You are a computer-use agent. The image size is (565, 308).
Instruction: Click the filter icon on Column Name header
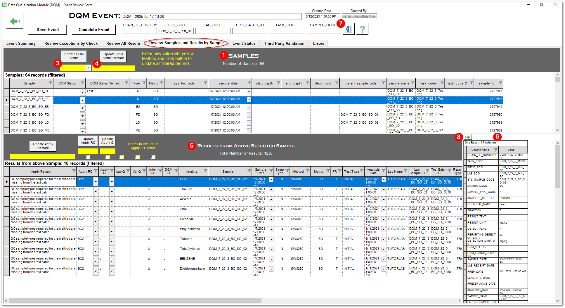tap(495, 150)
